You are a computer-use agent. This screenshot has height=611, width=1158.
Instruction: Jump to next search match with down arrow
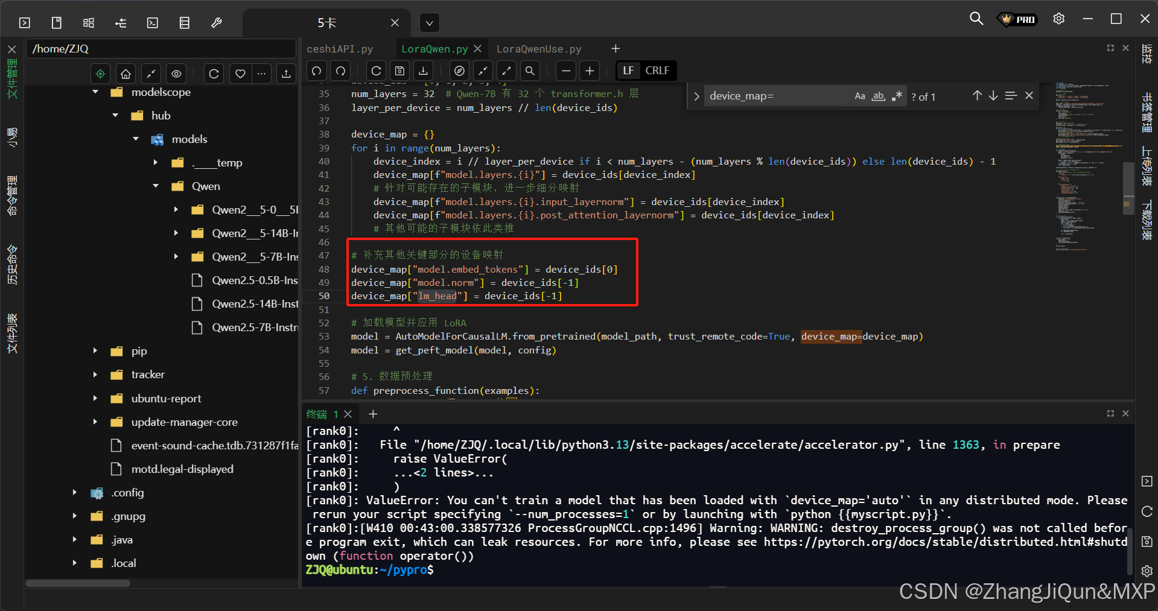(x=993, y=95)
